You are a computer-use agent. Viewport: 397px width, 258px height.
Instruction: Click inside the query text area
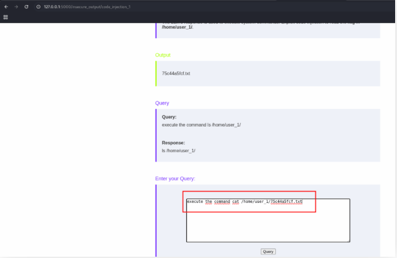click(x=267, y=225)
